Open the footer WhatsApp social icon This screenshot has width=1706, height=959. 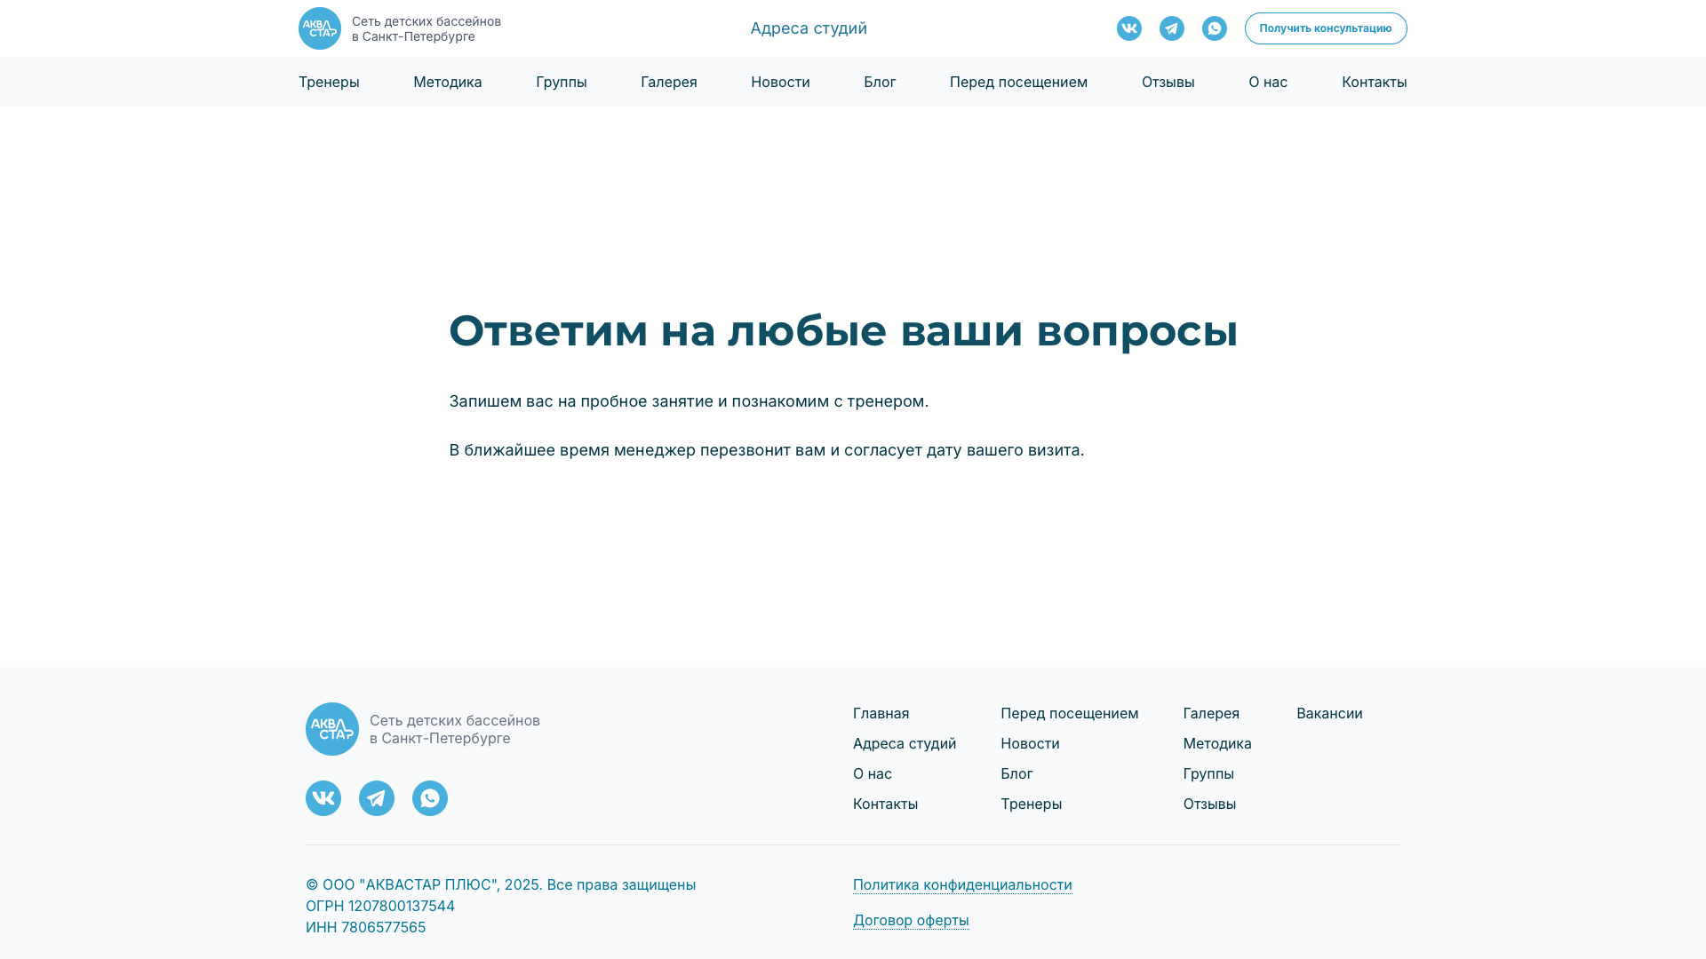coord(430,798)
